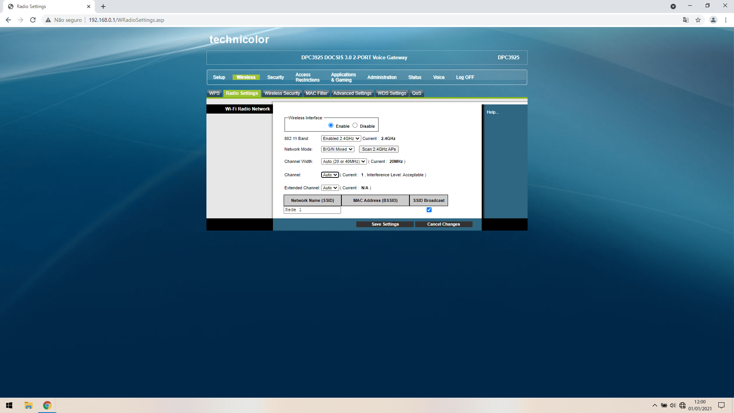Enable the Wireless Interface radio button
Viewport: 734px width, 413px height.
point(330,125)
